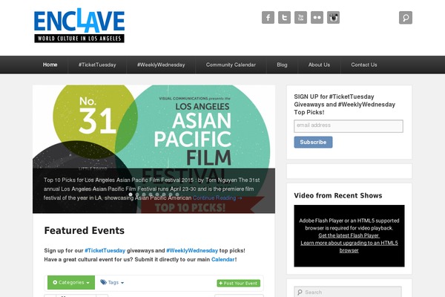The width and height of the screenshot is (445, 297).
Task: Click Get the latest Flash Player link
Action: (x=349, y=235)
